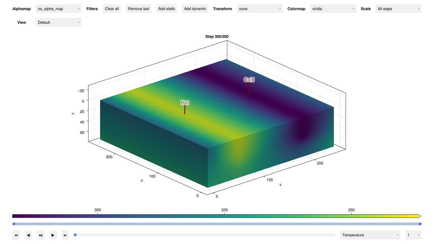
Task: Click the Clear all filters button
Action: point(112,9)
